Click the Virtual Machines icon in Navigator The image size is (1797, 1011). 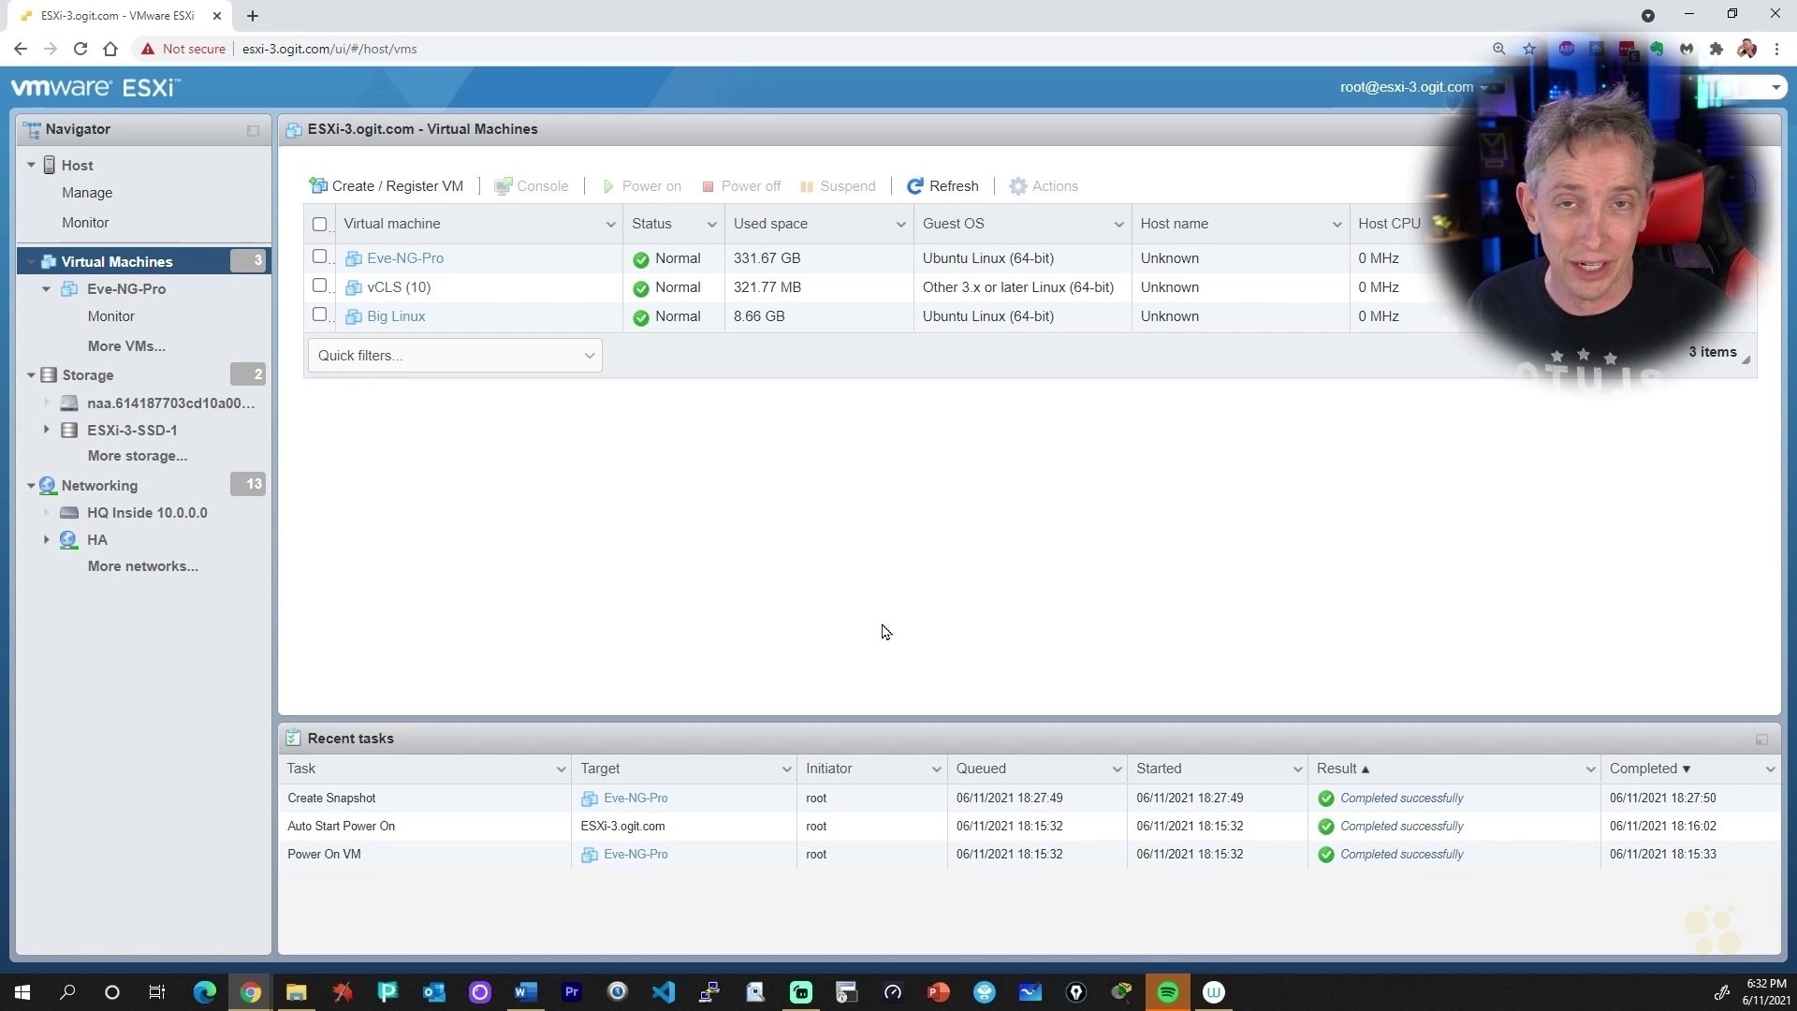click(50, 260)
